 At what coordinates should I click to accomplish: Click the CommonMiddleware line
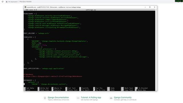tap(48, 20)
